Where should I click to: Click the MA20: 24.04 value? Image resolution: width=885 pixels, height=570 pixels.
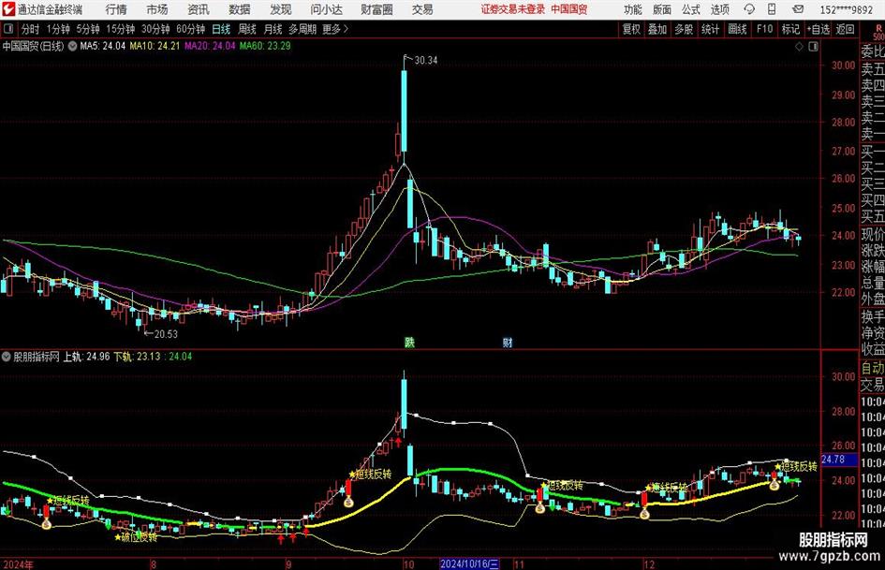pos(210,46)
